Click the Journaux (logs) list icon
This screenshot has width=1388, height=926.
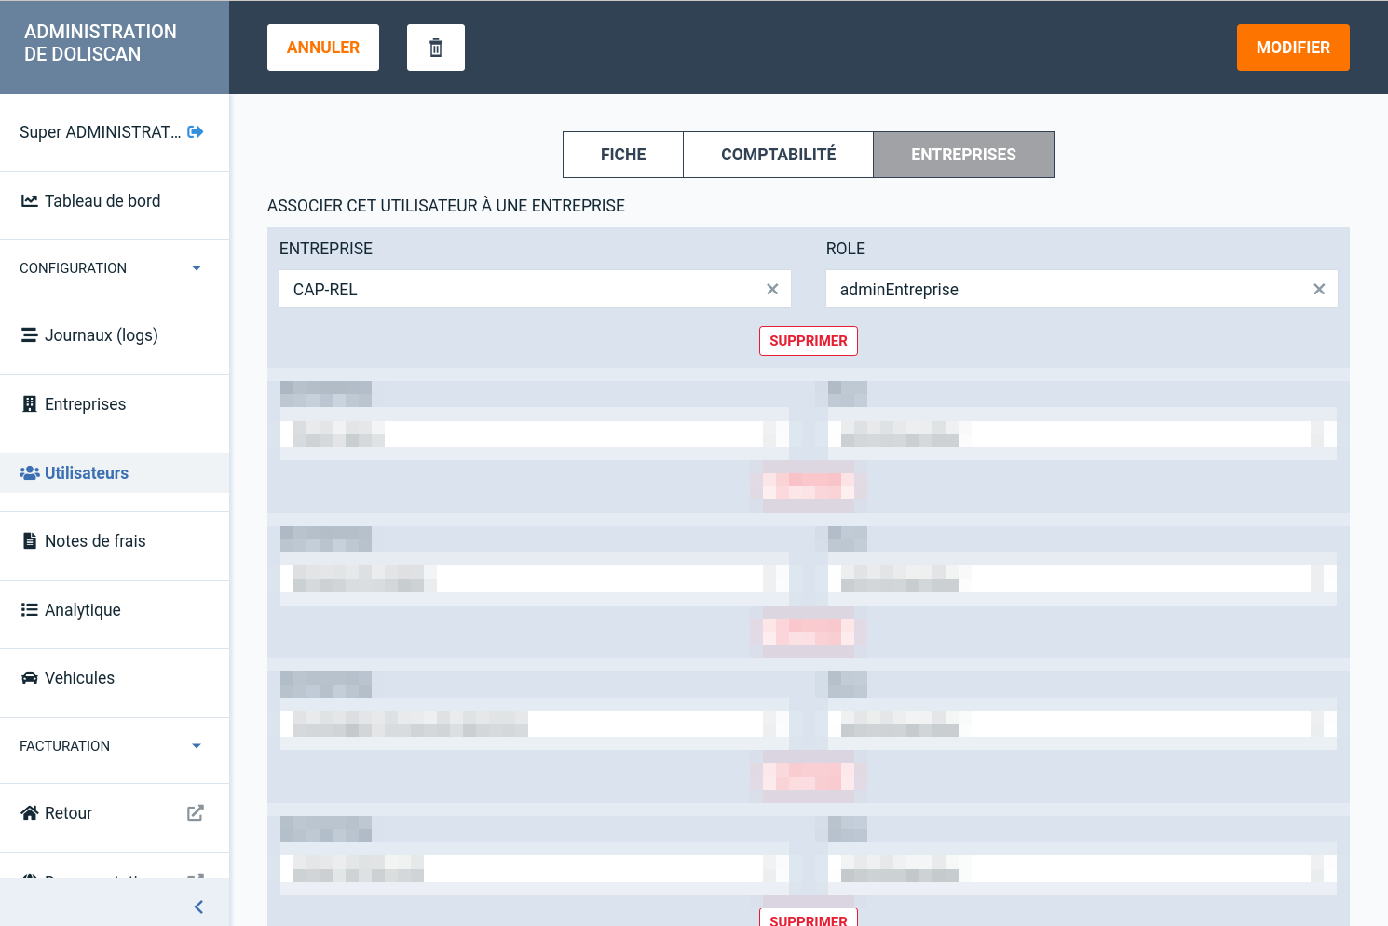30,335
